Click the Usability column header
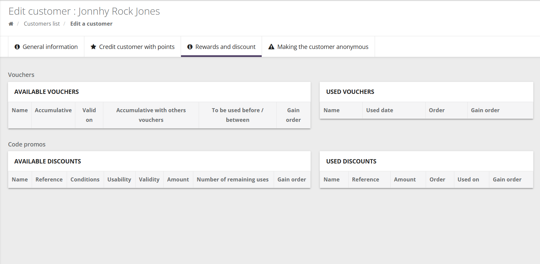Image resolution: width=540 pixels, height=264 pixels. coord(119,179)
